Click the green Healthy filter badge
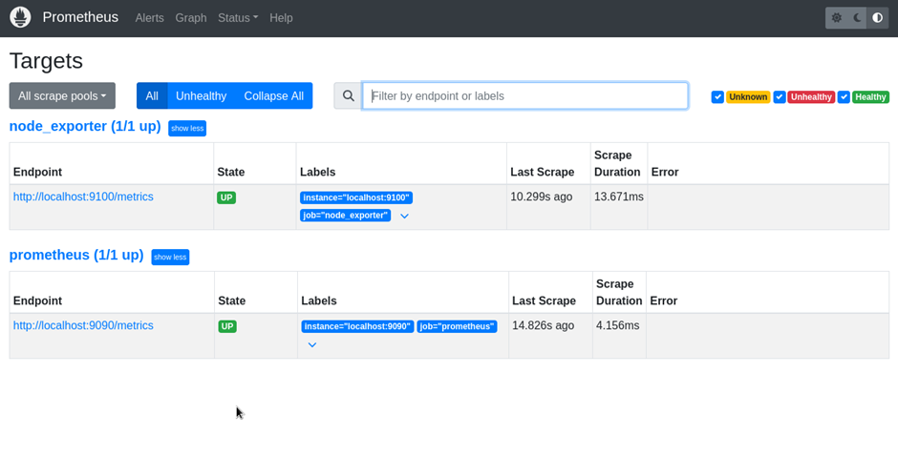 coord(870,96)
